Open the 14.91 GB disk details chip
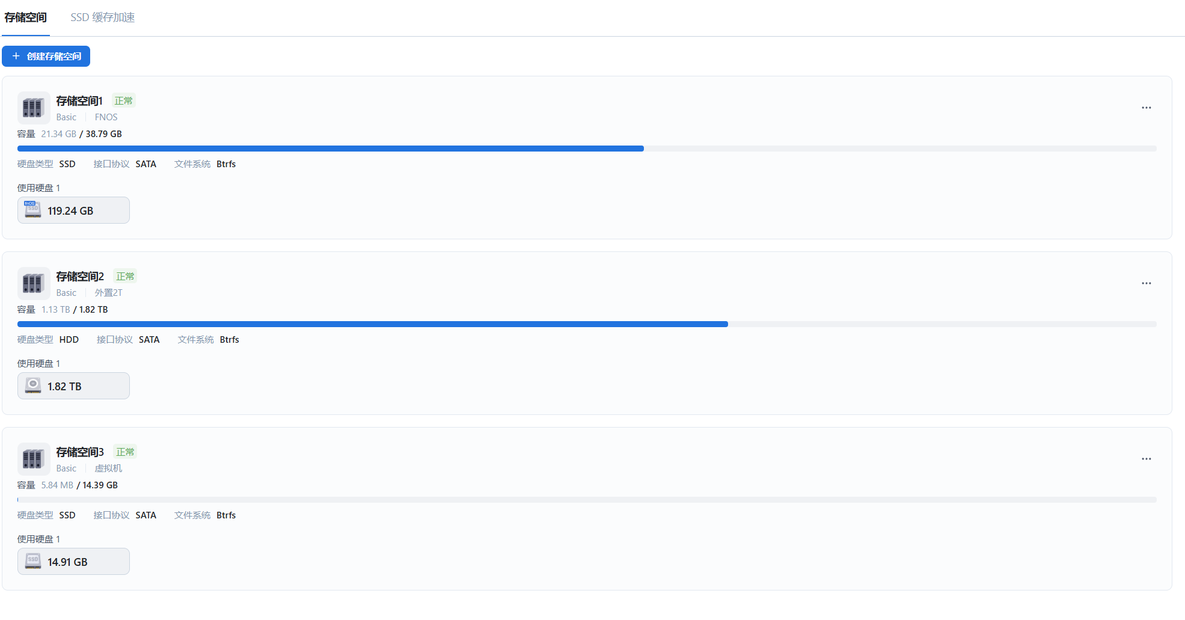The height and width of the screenshot is (620, 1185). coord(73,561)
